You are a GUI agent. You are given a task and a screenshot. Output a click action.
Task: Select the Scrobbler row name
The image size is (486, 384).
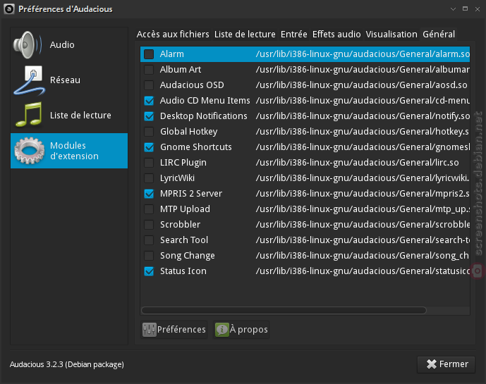(x=180, y=225)
